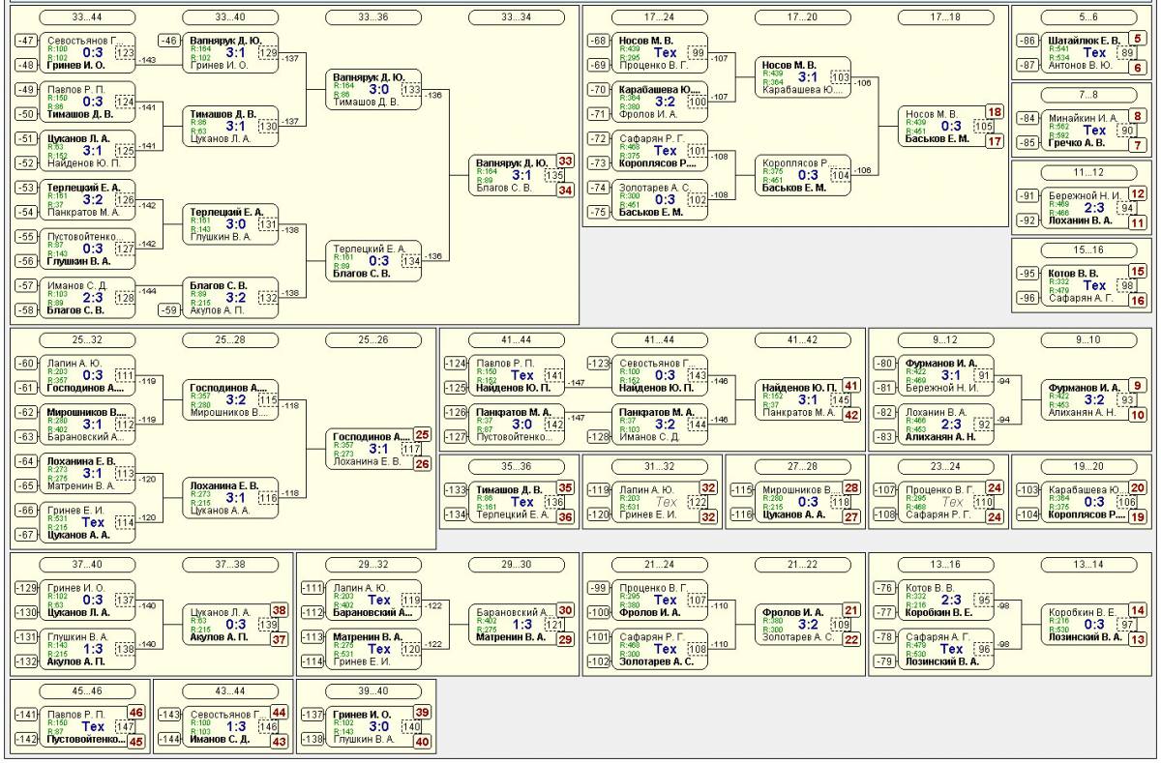The width and height of the screenshot is (1161, 763).
Task: Open match number 135 box
Action: click(553, 176)
